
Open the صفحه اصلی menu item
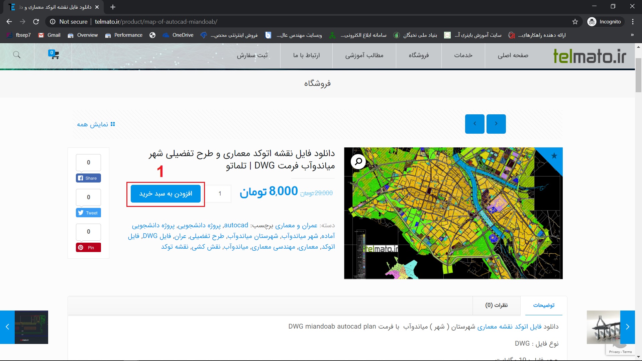point(513,55)
